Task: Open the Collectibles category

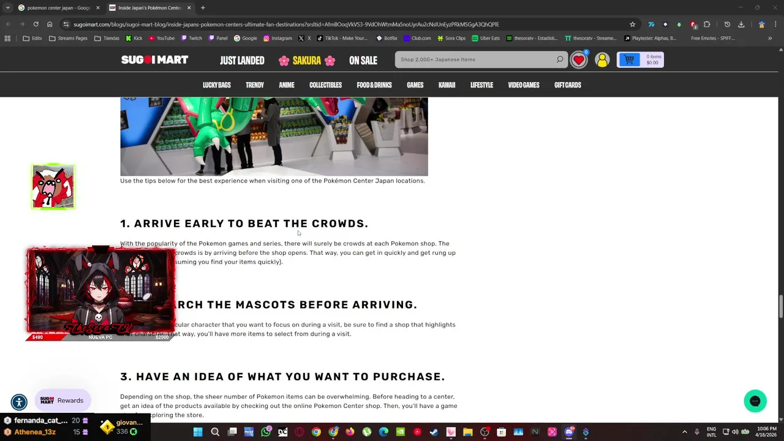Action: pos(325,85)
